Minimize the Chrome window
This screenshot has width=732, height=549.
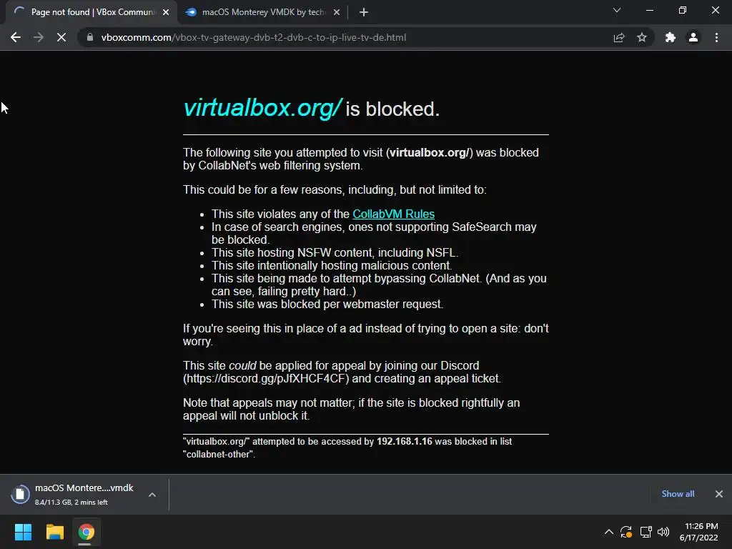(x=649, y=10)
